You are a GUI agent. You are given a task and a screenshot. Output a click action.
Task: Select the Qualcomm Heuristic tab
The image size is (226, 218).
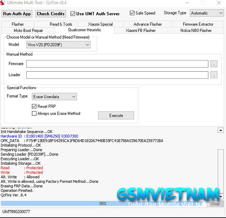pyautogui.click(x=84, y=30)
